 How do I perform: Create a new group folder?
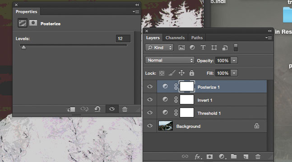point(234,156)
